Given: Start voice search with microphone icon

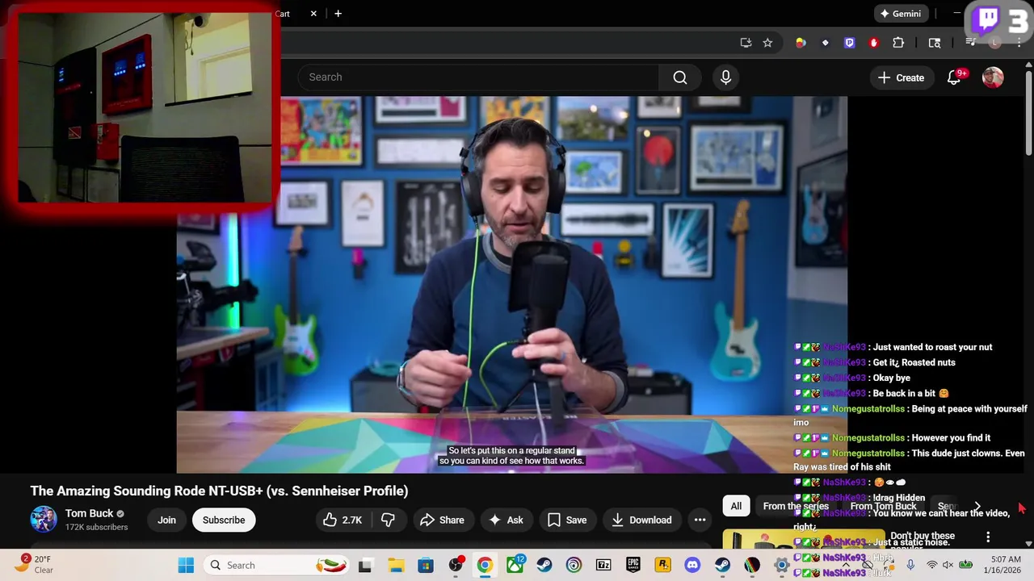Looking at the screenshot, I should (x=725, y=77).
